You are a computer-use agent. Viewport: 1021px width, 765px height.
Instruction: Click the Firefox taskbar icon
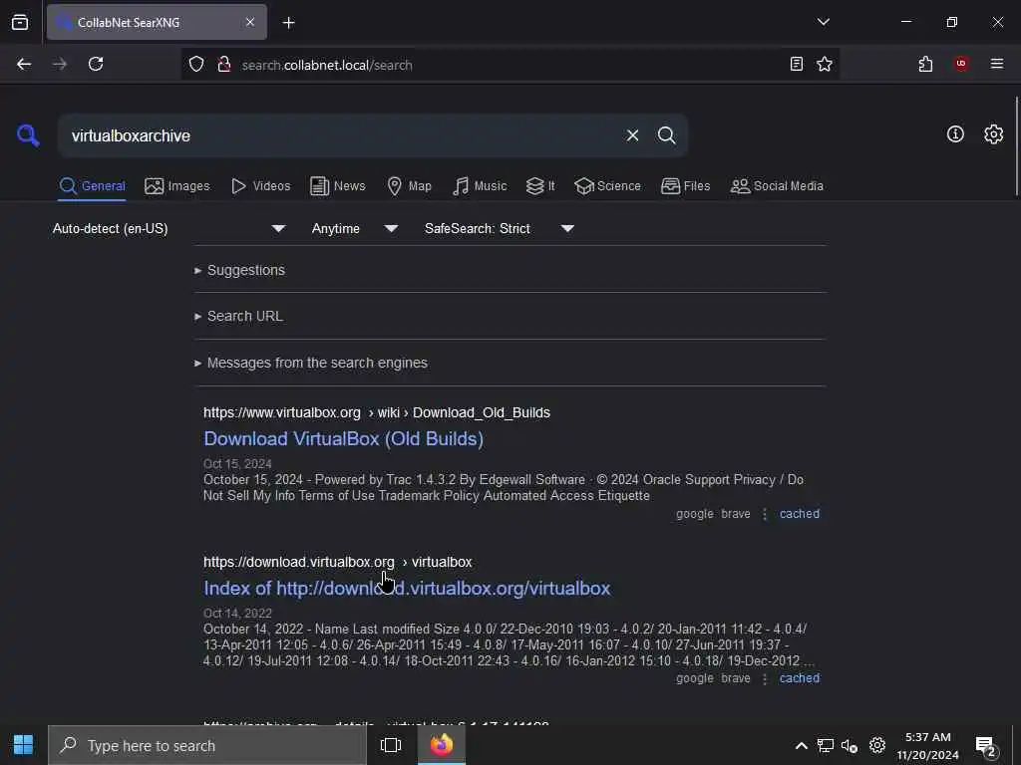(442, 745)
